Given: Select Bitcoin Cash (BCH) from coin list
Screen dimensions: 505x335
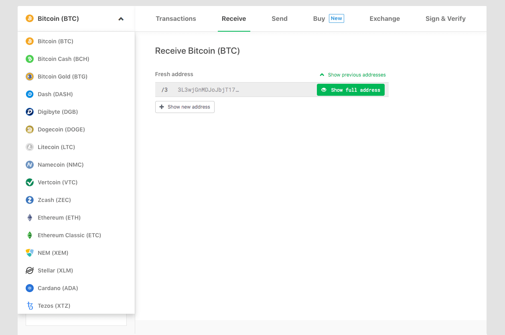Looking at the screenshot, I should tap(76, 59).
